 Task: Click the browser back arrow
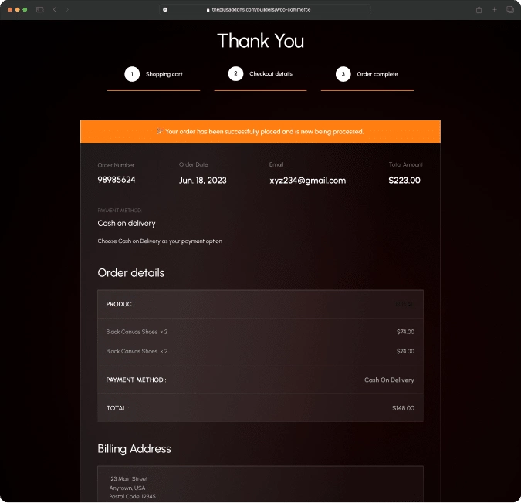coord(55,9)
